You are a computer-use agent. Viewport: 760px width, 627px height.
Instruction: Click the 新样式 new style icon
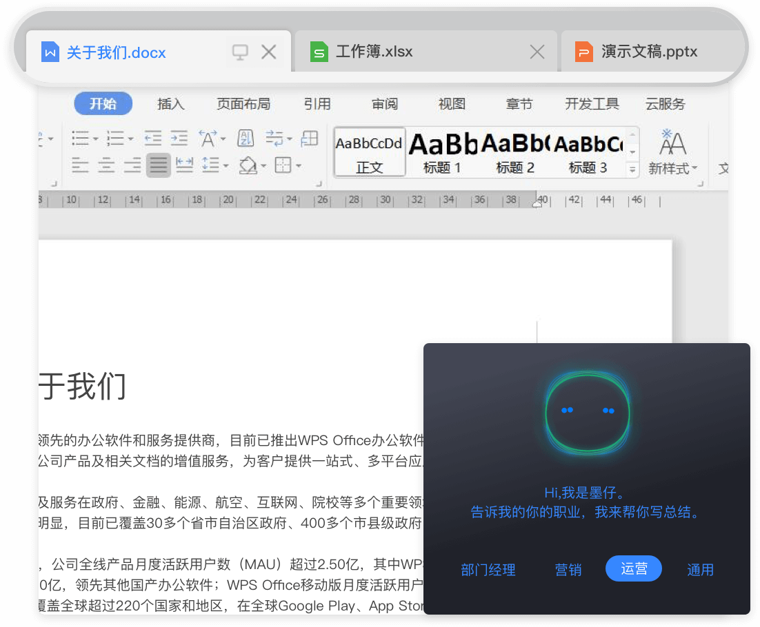(672, 150)
